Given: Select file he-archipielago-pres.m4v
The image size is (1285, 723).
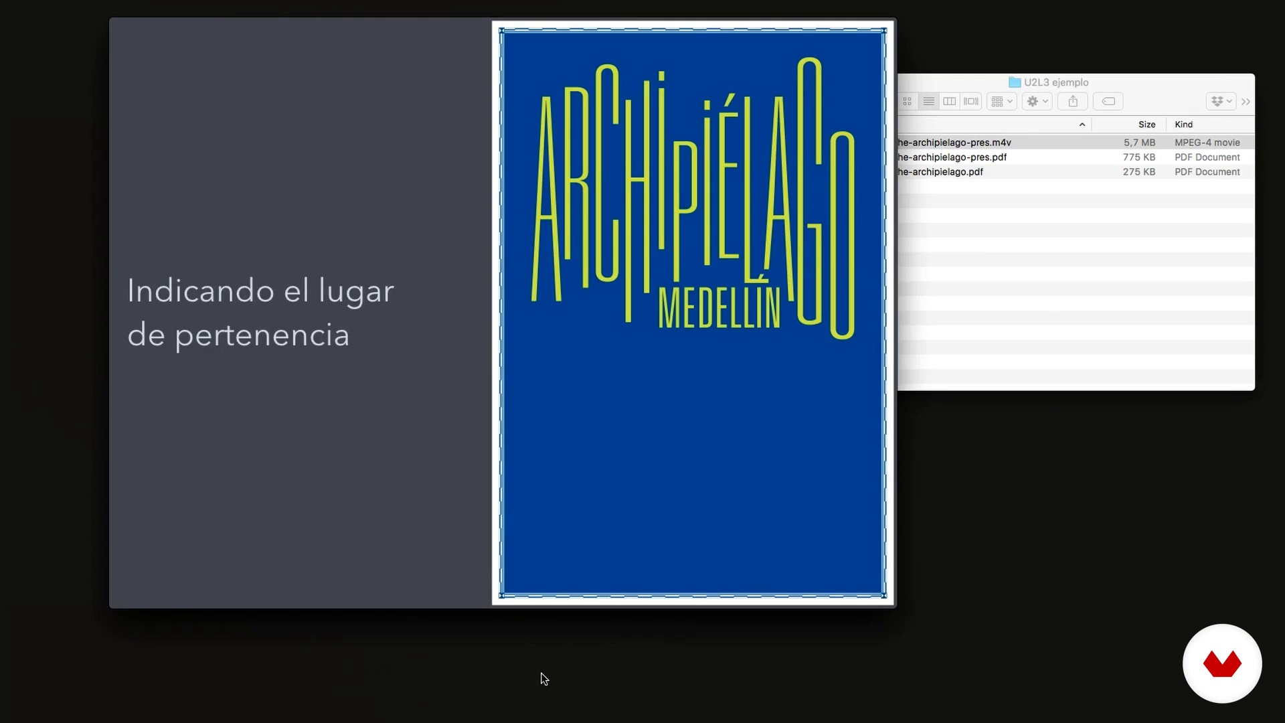Looking at the screenshot, I should point(954,143).
